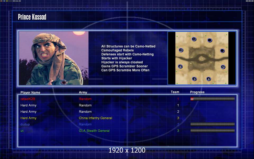Click team number 1 in rafaelK2B's row
The image size is (254, 159).
pos(178,99)
